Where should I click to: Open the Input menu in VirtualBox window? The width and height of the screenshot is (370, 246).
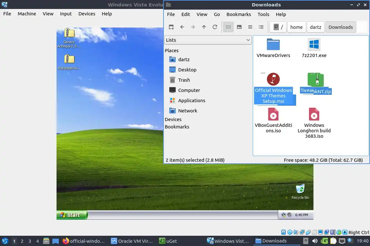tap(66, 14)
